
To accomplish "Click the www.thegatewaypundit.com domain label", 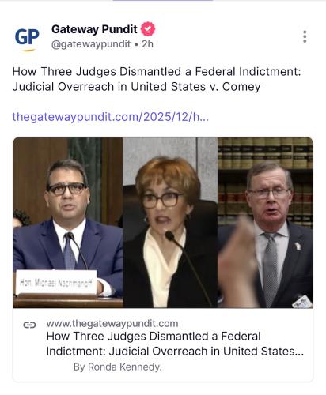I will (112, 323).
